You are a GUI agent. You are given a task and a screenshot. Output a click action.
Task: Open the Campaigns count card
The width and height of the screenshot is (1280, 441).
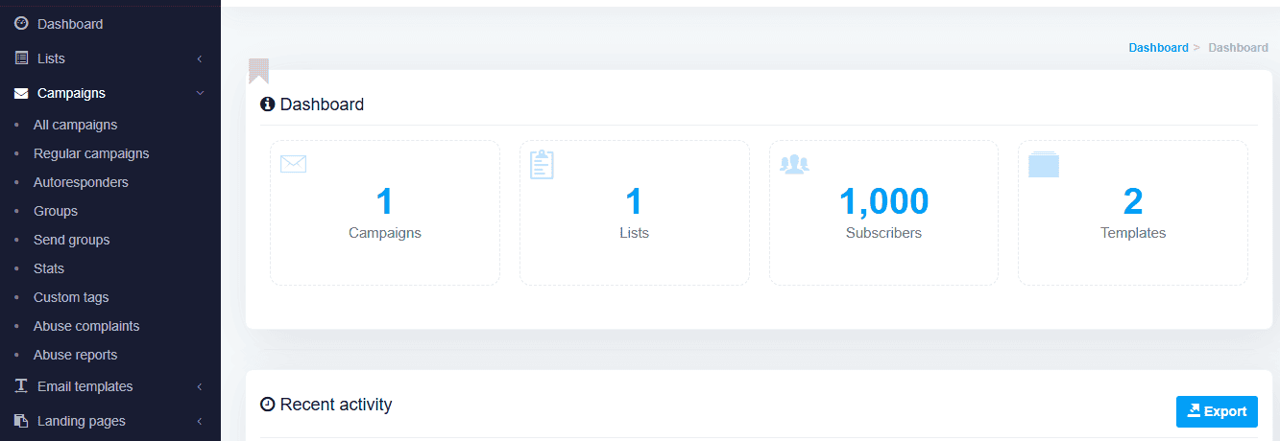385,213
